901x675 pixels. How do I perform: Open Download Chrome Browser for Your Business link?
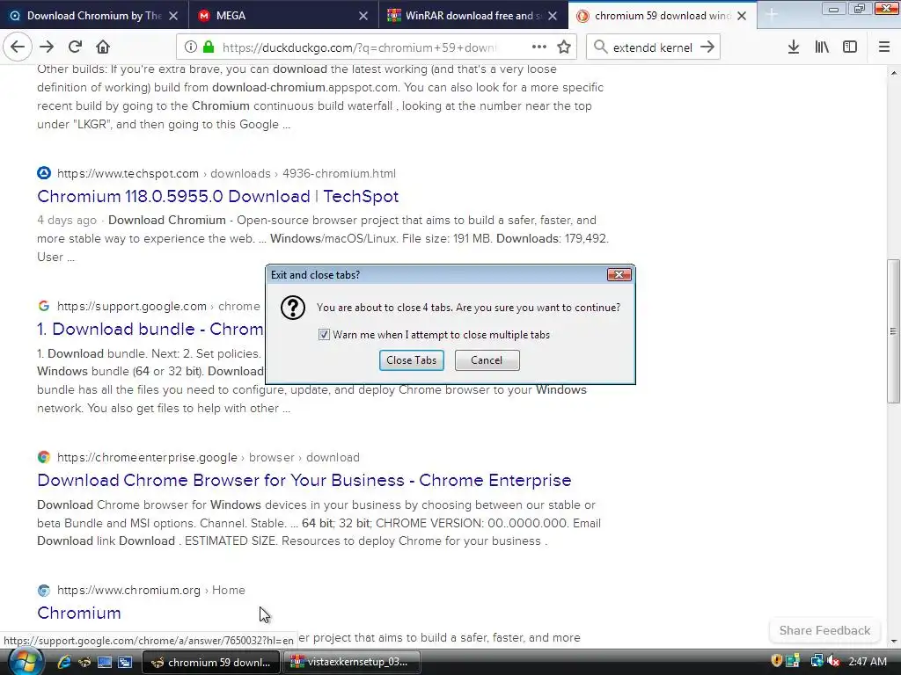pyautogui.click(x=304, y=480)
